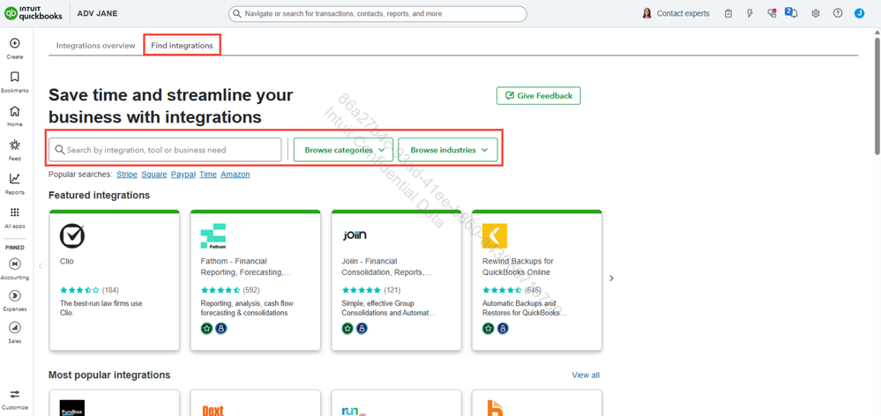Viewport: 881px width, 416px height.
Task: Open the J profile avatar
Action: (x=859, y=13)
